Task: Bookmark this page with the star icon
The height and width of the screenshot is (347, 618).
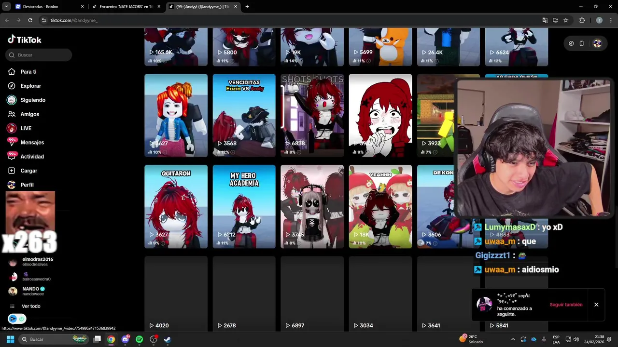Action: pyautogui.click(x=566, y=20)
